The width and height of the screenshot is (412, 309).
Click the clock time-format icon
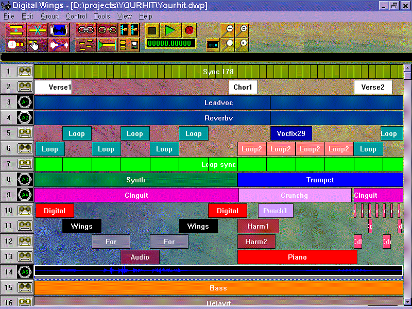click(x=15, y=45)
